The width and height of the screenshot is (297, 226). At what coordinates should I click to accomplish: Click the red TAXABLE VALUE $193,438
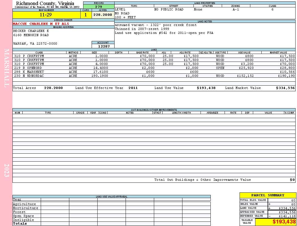point(284,222)
